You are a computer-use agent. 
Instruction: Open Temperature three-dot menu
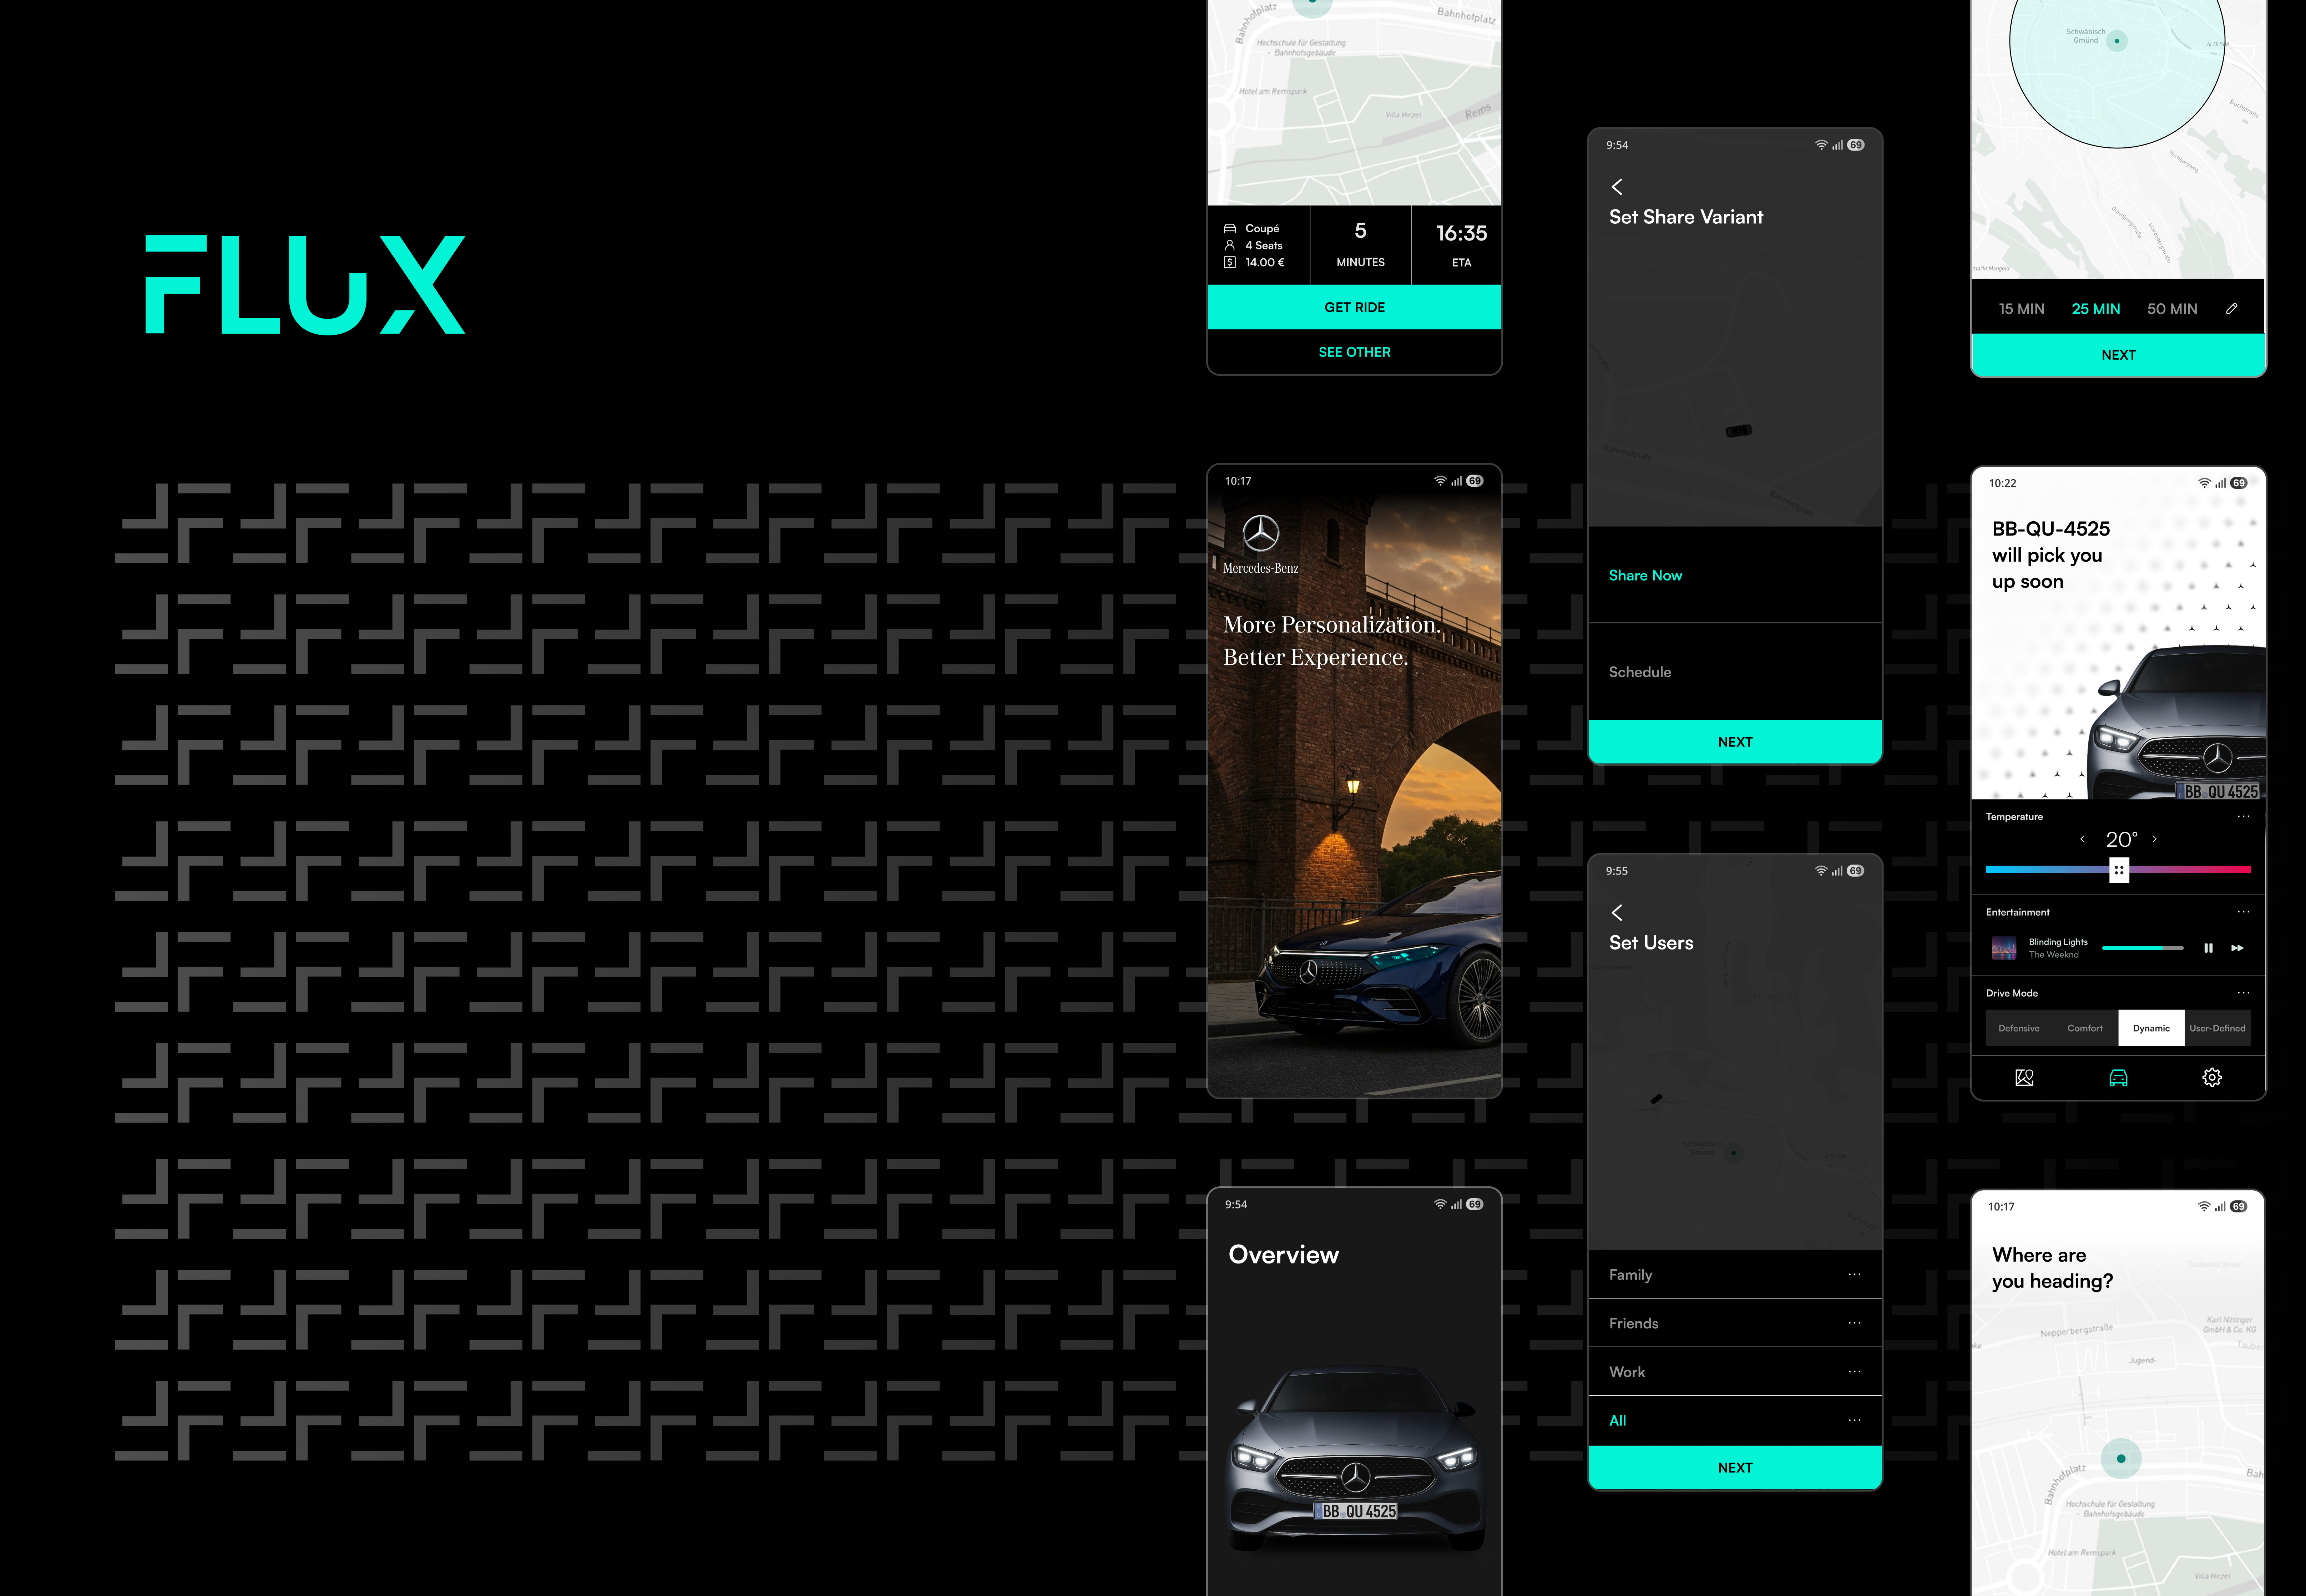point(2243,817)
